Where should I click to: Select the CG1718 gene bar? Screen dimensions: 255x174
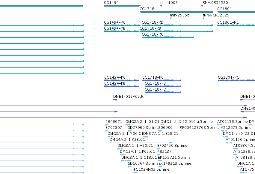point(176,12)
